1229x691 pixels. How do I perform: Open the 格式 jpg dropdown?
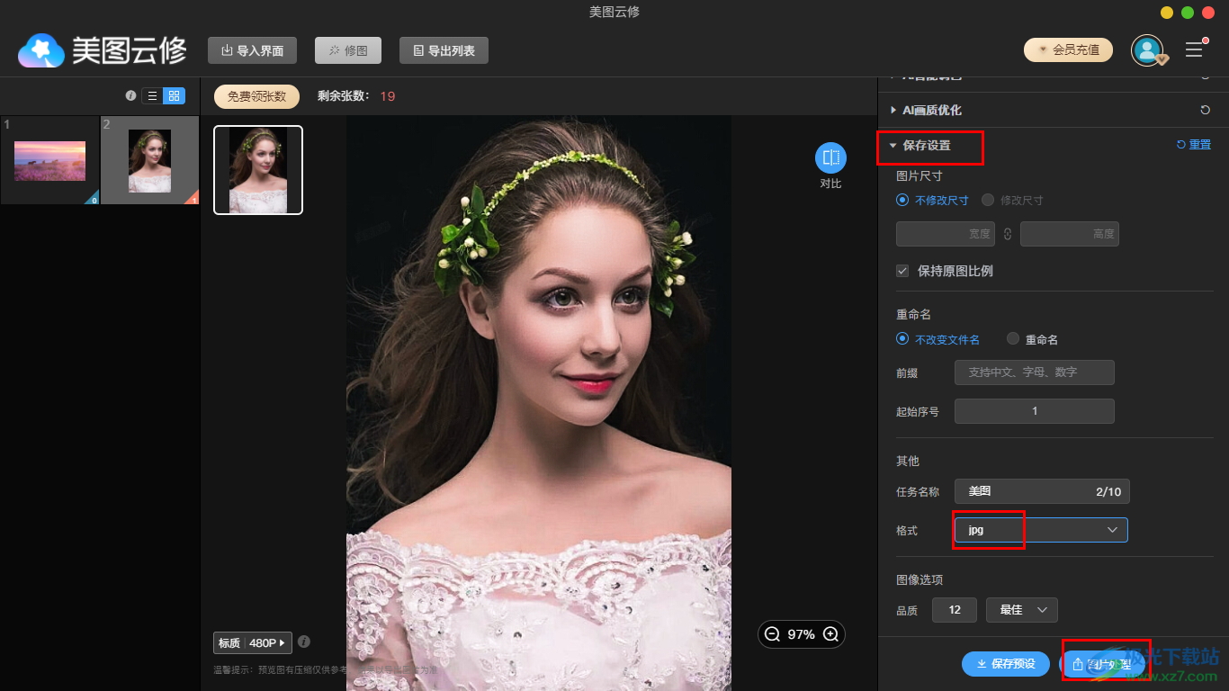[1040, 530]
